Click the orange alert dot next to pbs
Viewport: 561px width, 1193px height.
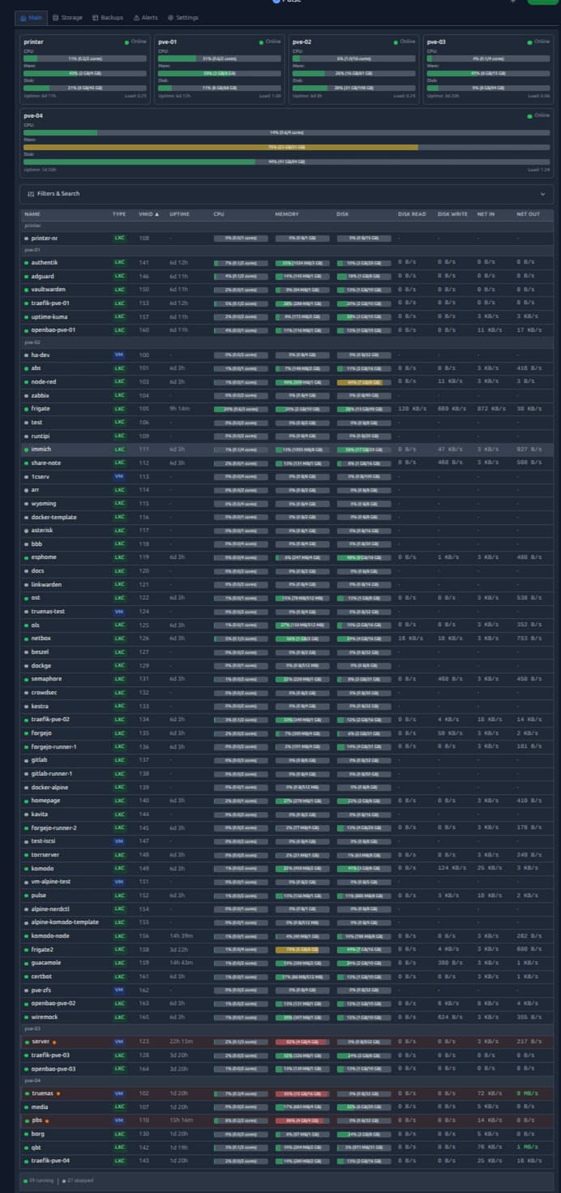tap(47, 1121)
